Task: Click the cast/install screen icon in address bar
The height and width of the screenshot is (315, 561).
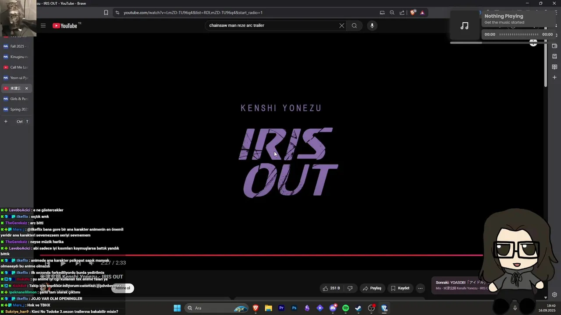Action: tap(382, 13)
